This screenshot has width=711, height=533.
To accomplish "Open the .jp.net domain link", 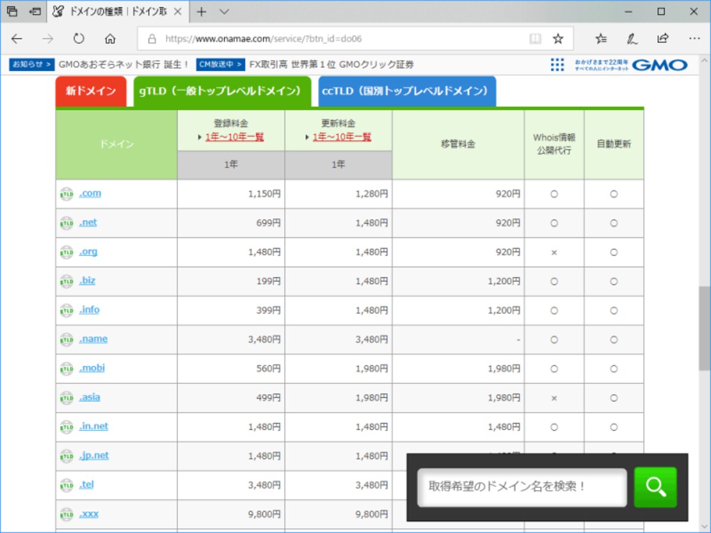I will 94,455.
